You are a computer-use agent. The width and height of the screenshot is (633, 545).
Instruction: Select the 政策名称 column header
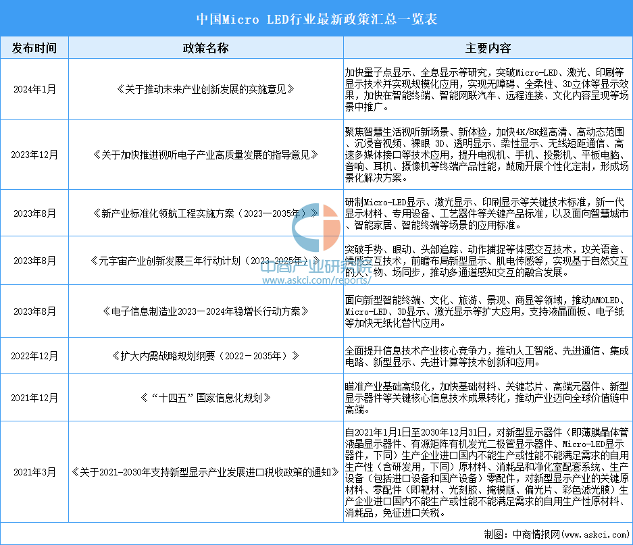click(206, 48)
